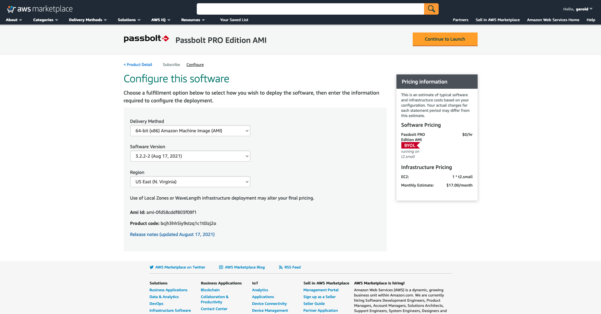
Task: Open Applications footer link under IoT
Action: click(x=263, y=297)
